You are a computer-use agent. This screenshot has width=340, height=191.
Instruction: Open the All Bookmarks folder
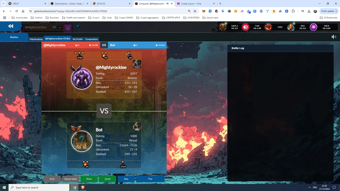pos(329,18)
